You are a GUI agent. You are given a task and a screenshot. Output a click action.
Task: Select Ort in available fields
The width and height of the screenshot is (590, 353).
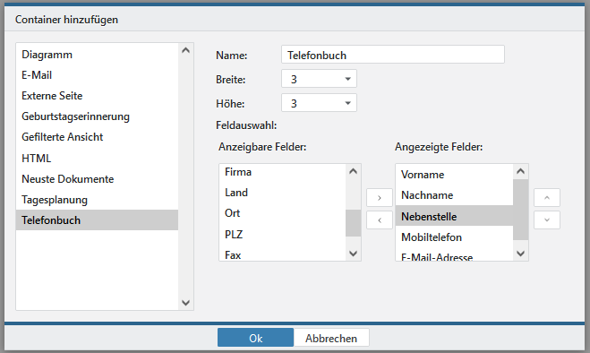pyautogui.click(x=282, y=213)
